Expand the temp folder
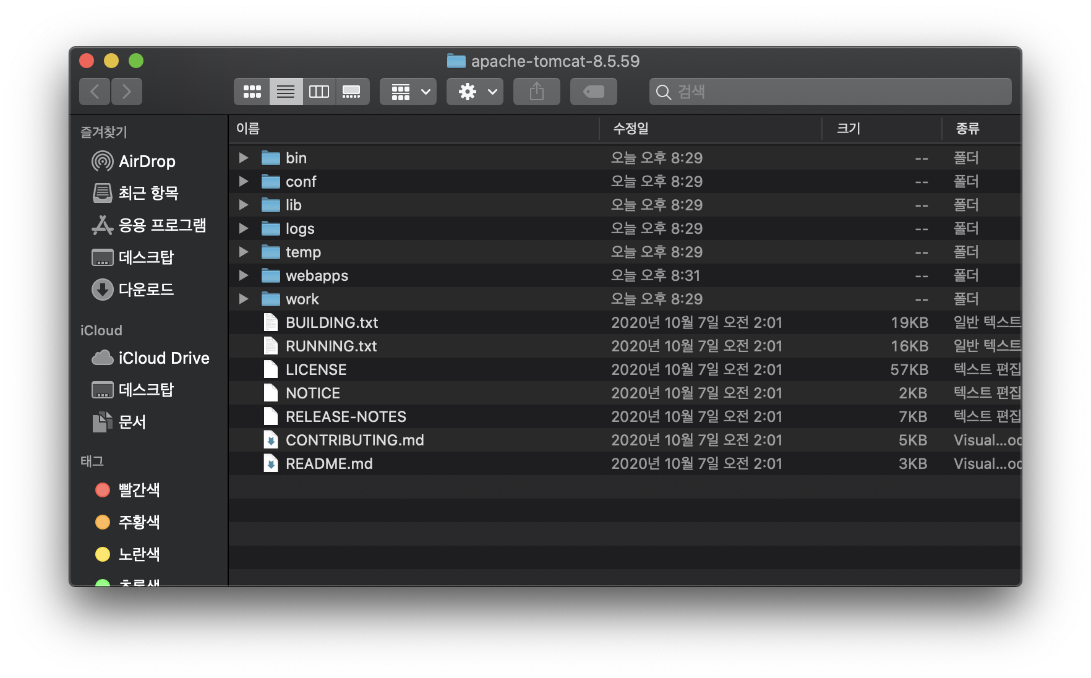The height and width of the screenshot is (678, 1091). tap(244, 252)
